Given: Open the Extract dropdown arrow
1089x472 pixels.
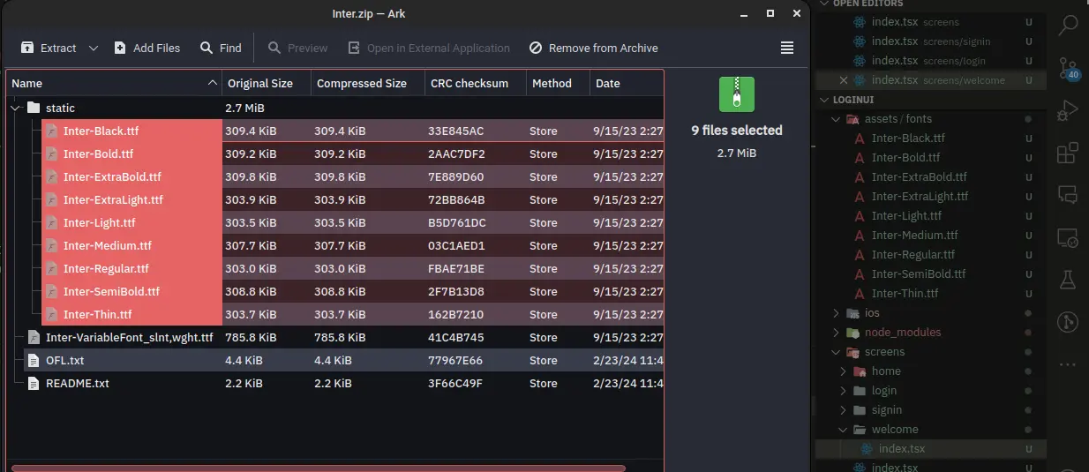Looking at the screenshot, I should [94, 48].
